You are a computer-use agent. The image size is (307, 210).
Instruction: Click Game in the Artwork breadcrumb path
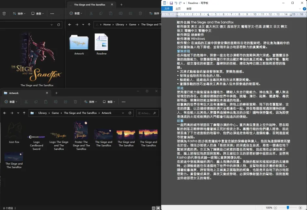point(55,113)
